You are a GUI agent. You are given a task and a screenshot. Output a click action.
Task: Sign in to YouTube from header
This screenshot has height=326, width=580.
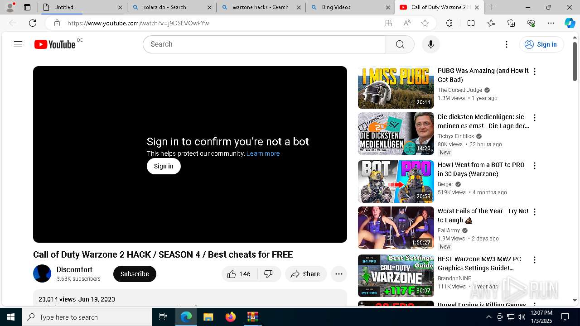pos(541,44)
